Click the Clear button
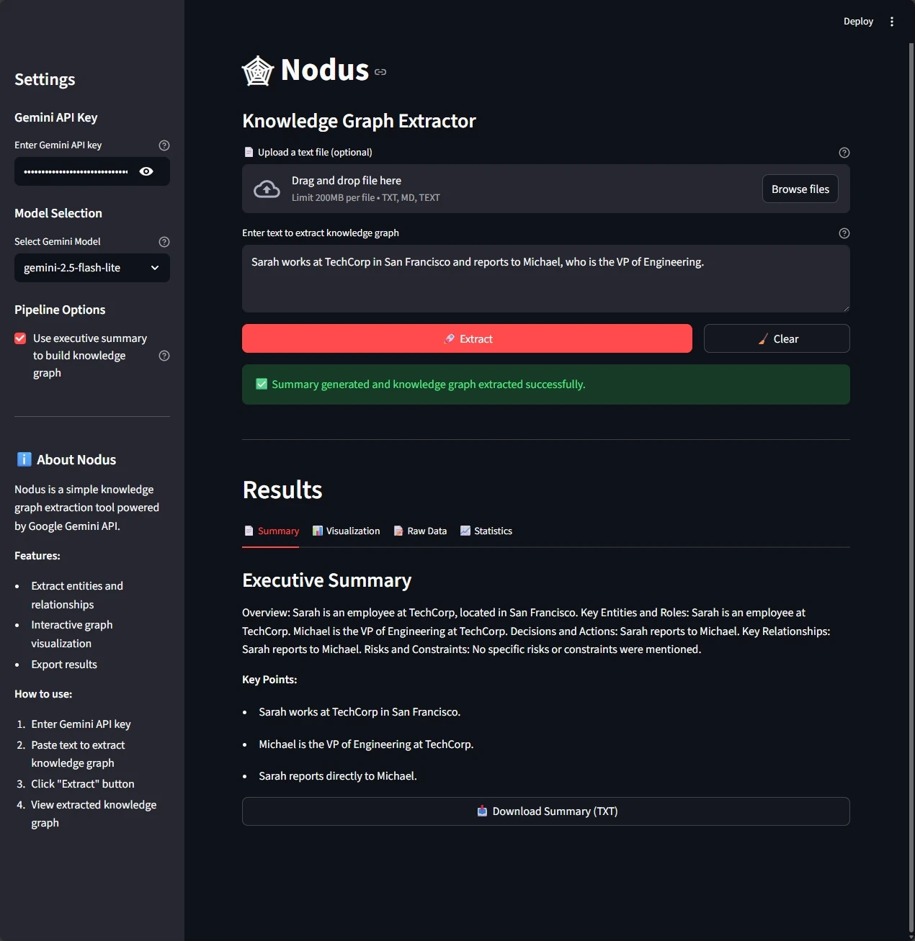The width and height of the screenshot is (915, 941). (x=776, y=338)
